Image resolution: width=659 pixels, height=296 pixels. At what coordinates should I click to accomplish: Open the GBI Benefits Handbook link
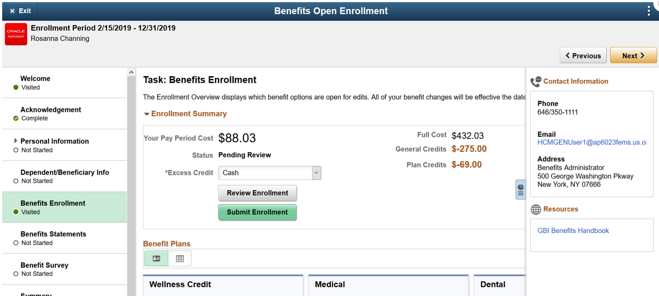pos(573,231)
